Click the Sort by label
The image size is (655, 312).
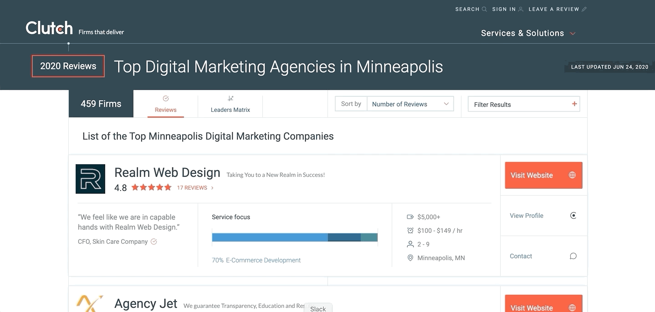tap(351, 104)
